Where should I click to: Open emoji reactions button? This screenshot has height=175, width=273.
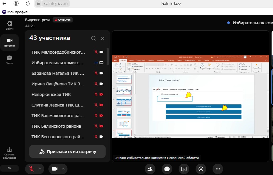[x=201, y=169]
